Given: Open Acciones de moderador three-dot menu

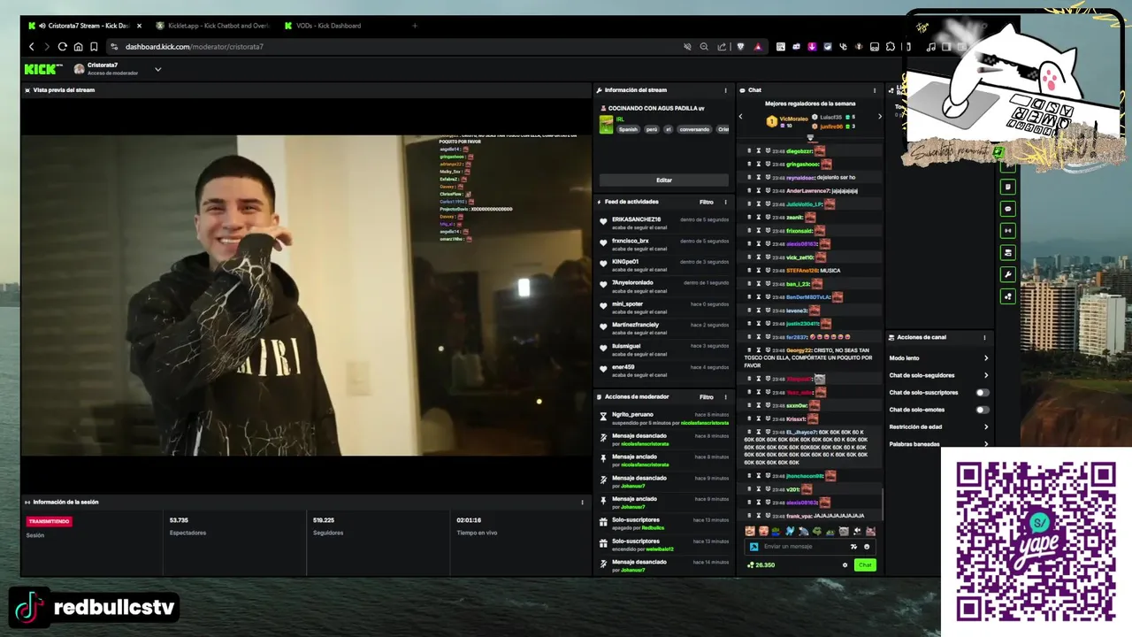Looking at the screenshot, I should (x=726, y=397).
